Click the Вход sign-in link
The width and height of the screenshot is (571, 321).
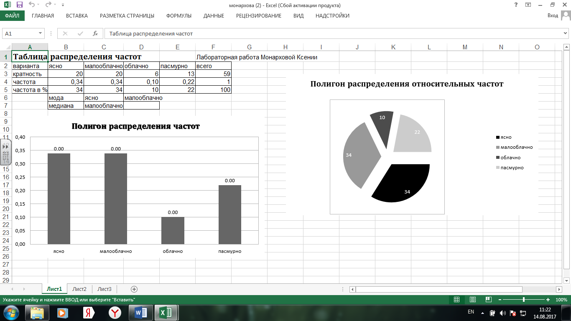point(553,16)
